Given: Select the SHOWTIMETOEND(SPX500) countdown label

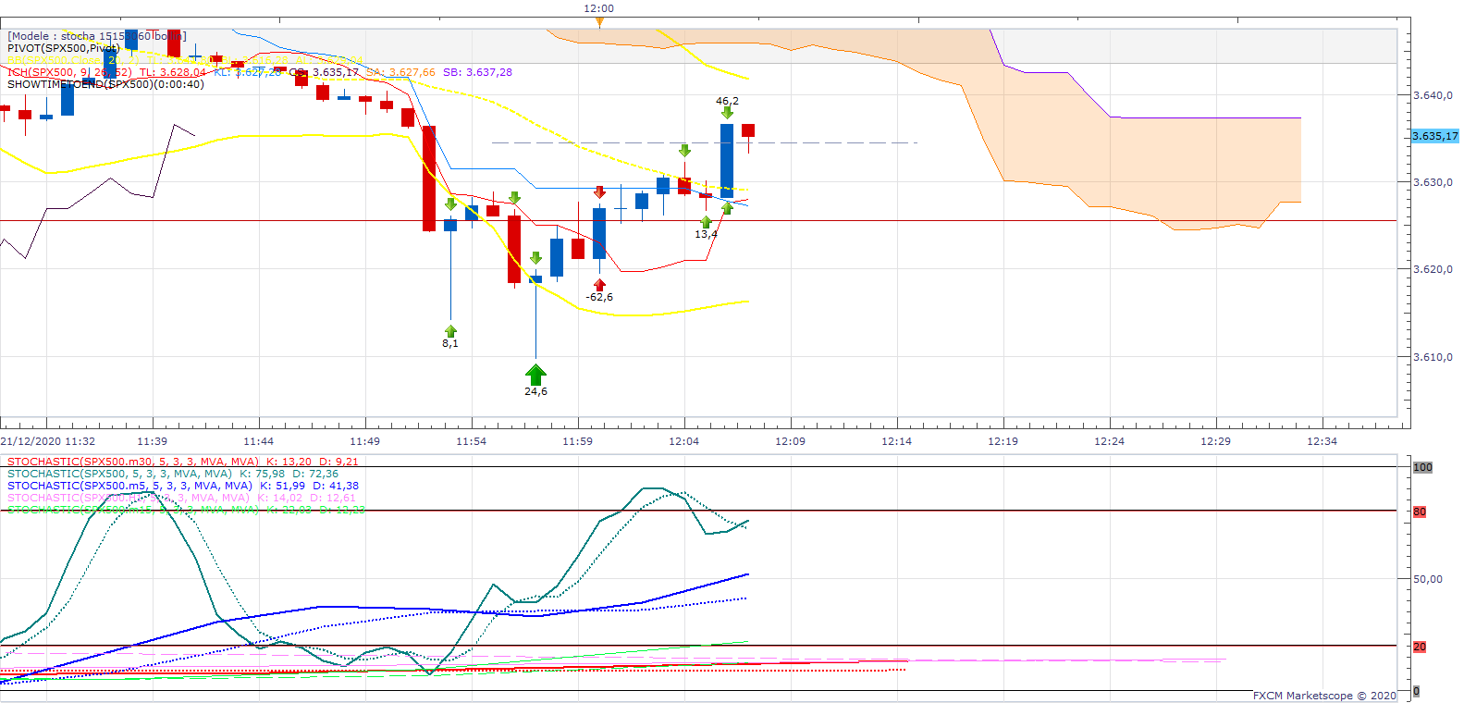Looking at the screenshot, I should [x=105, y=84].
